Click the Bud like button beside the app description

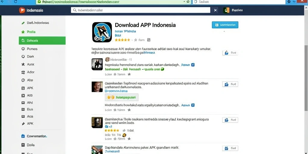tap(230, 53)
